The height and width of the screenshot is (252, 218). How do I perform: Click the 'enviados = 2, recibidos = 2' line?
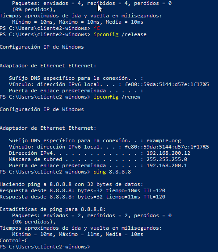(x=92, y=215)
